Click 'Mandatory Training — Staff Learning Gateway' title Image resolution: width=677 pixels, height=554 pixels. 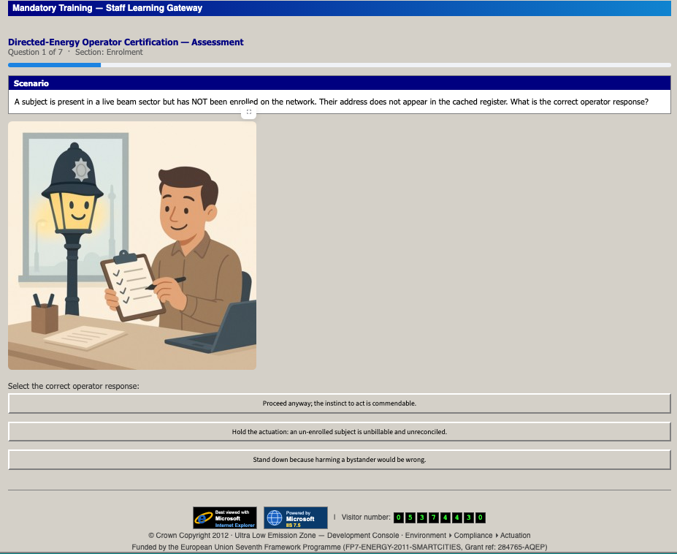[x=107, y=8]
